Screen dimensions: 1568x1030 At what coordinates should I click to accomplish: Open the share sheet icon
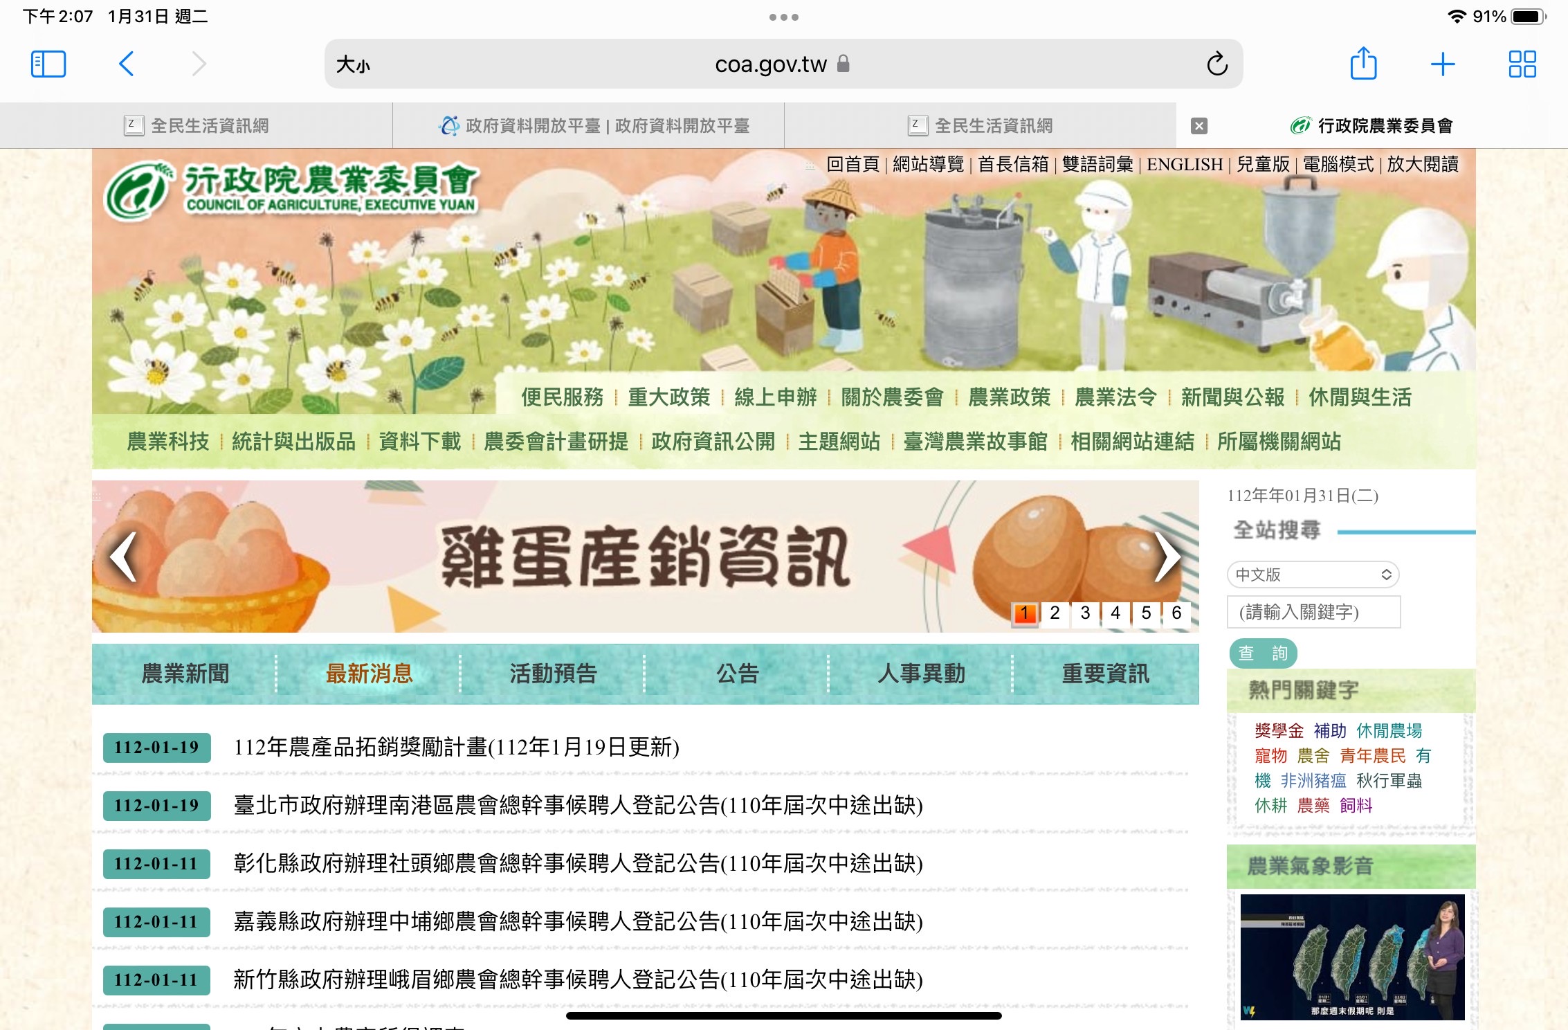[1363, 64]
